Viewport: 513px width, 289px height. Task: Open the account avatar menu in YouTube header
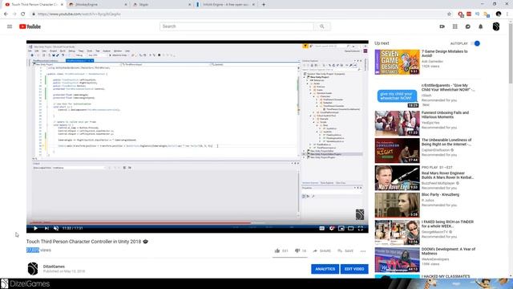pyautogui.click(x=496, y=26)
